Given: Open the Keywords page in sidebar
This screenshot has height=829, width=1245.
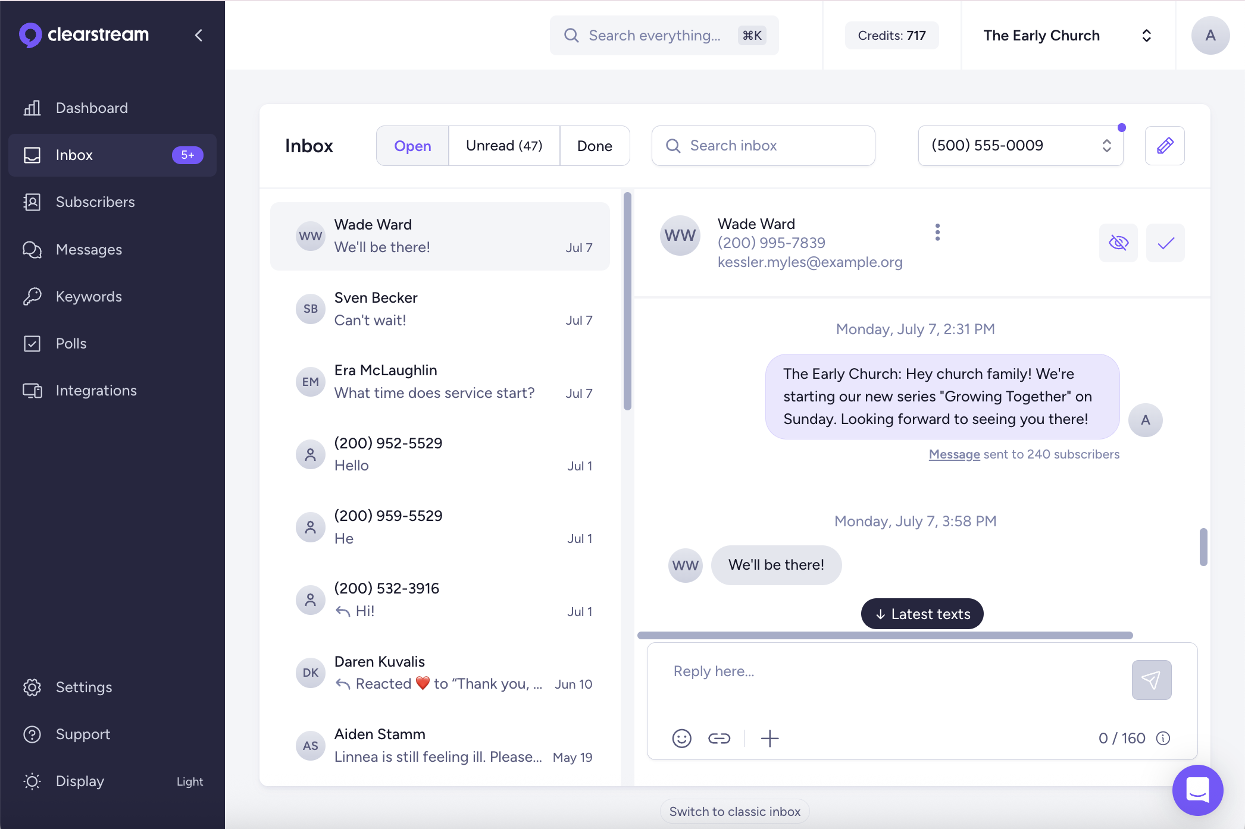Looking at the screenshot, I should point(89,296).
